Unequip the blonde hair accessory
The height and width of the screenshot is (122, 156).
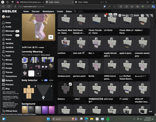point(51,66)
